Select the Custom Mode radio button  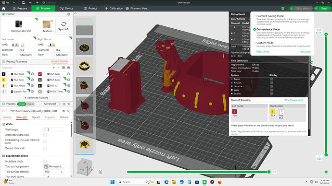(255, 43)
